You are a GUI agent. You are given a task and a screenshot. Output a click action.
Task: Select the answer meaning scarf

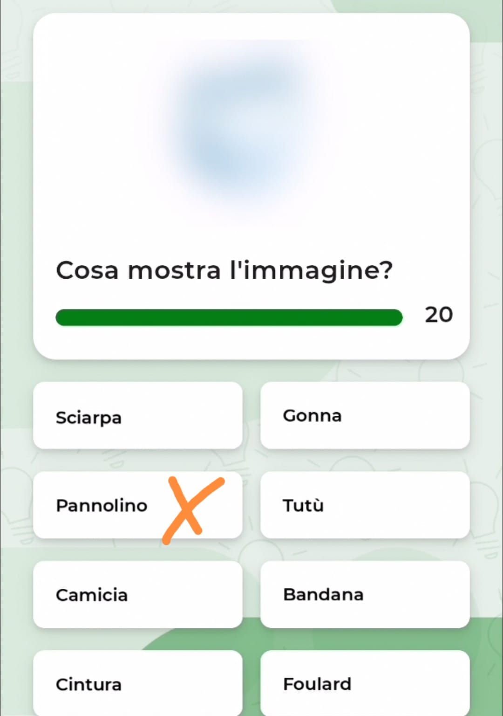pos(137,416)
